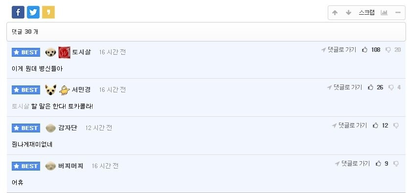407x193 pixels.
Task: Open 토시살 user profile name
Action: [82, 52]
